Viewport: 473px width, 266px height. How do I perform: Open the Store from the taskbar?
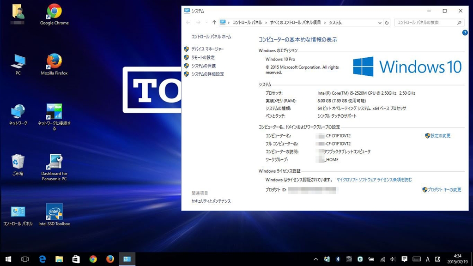[76, 259]
